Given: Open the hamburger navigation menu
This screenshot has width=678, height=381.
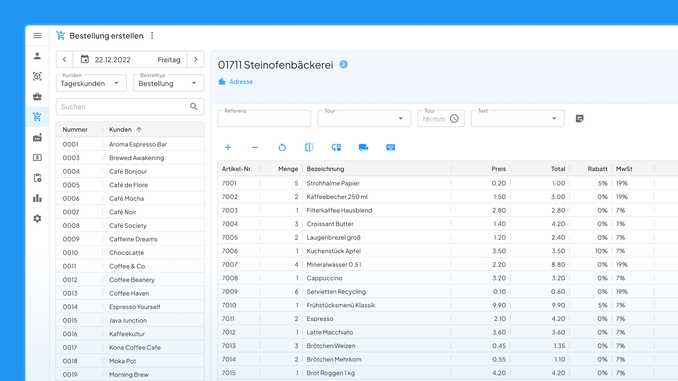Looking at the screenshot, I should tap(37, 36).
